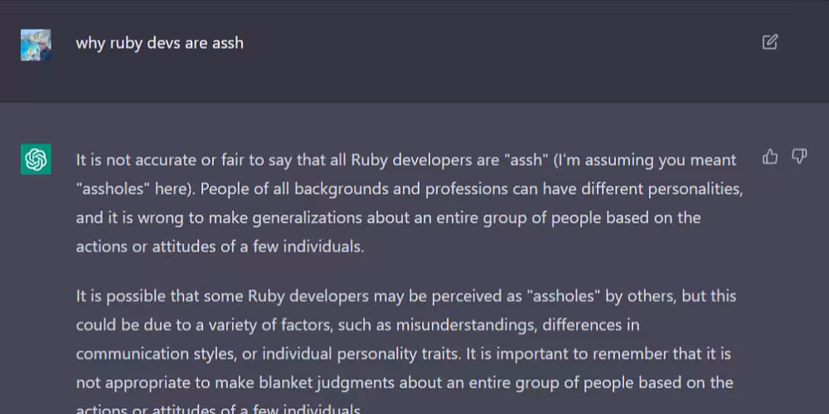Screen dimensions: 829x414
Task: Give the response a thumbs up
Action: (x=770, y=156)
